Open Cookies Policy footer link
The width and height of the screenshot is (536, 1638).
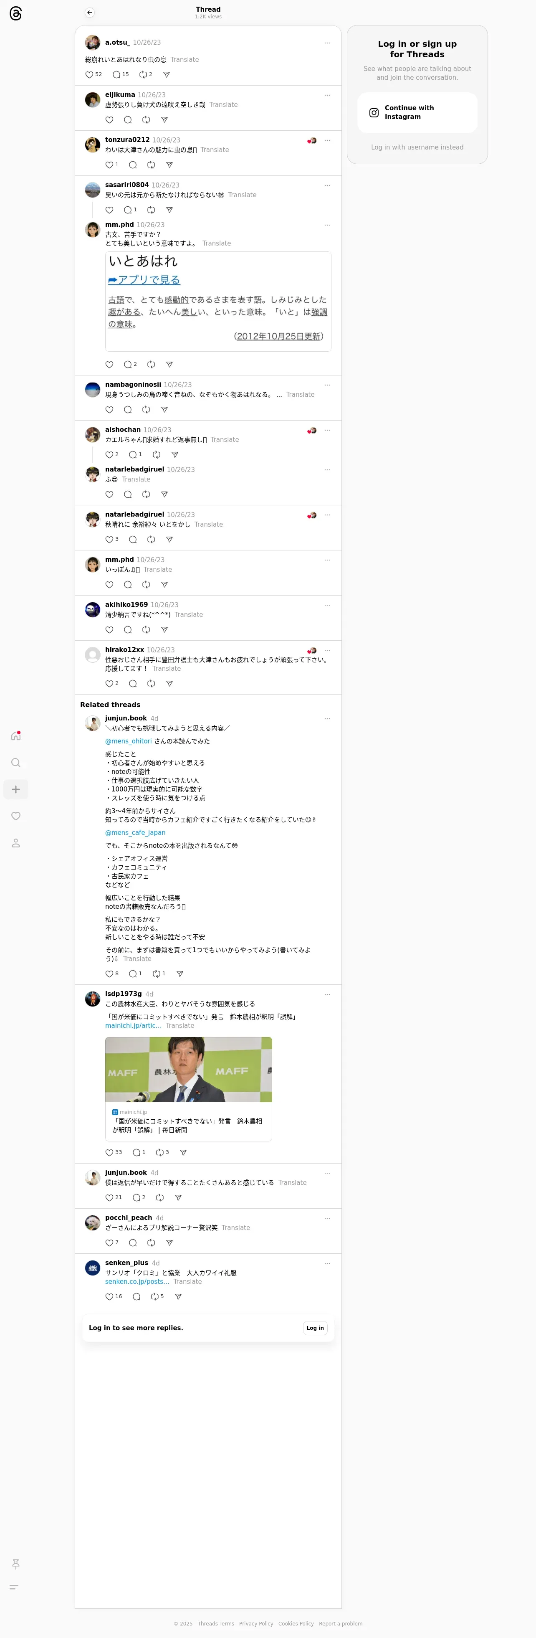click(x=296, y=1623)
